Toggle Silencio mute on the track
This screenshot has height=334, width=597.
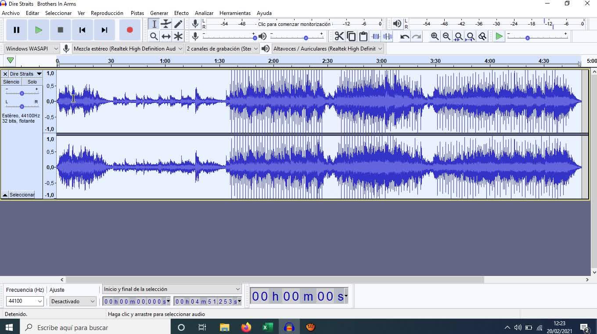(x=11, y=82)
